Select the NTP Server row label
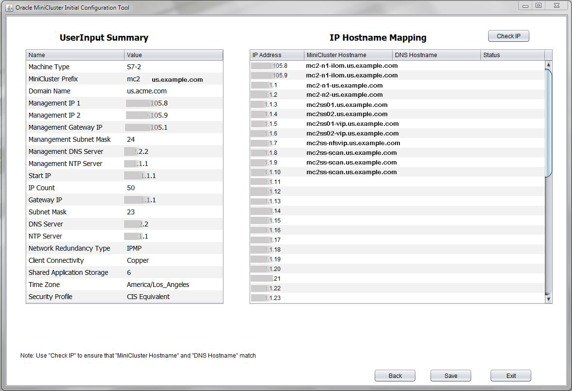 click(x=45, y=236)
